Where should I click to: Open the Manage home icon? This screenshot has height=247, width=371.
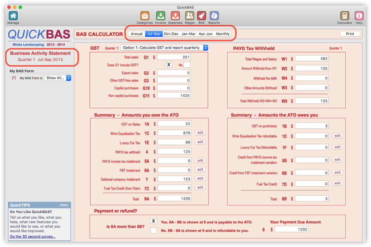[13, 16]
